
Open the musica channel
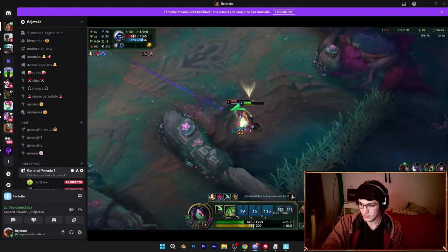tap(52, 88)
